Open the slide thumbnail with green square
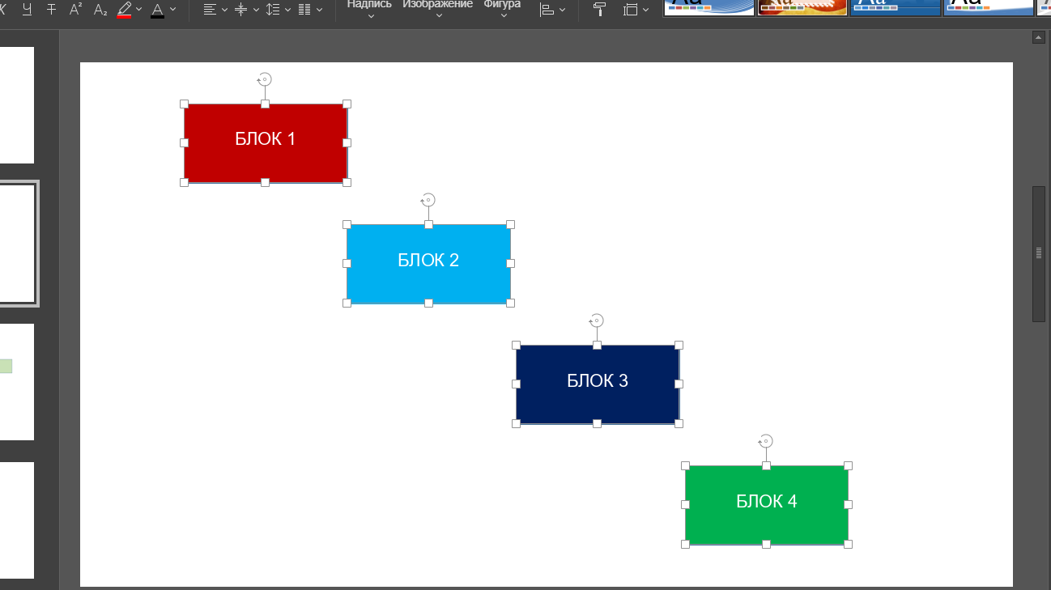The height and width of the screenshot is (590, 1051). [17, 382]
